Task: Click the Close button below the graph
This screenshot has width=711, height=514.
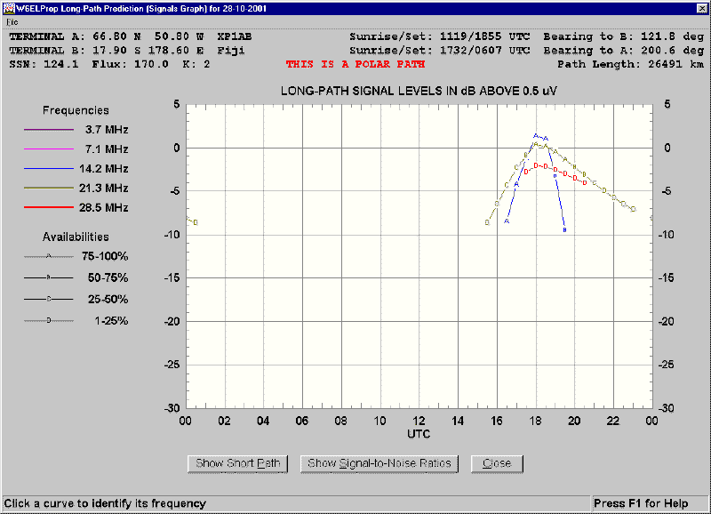Action: coord(497,463)
